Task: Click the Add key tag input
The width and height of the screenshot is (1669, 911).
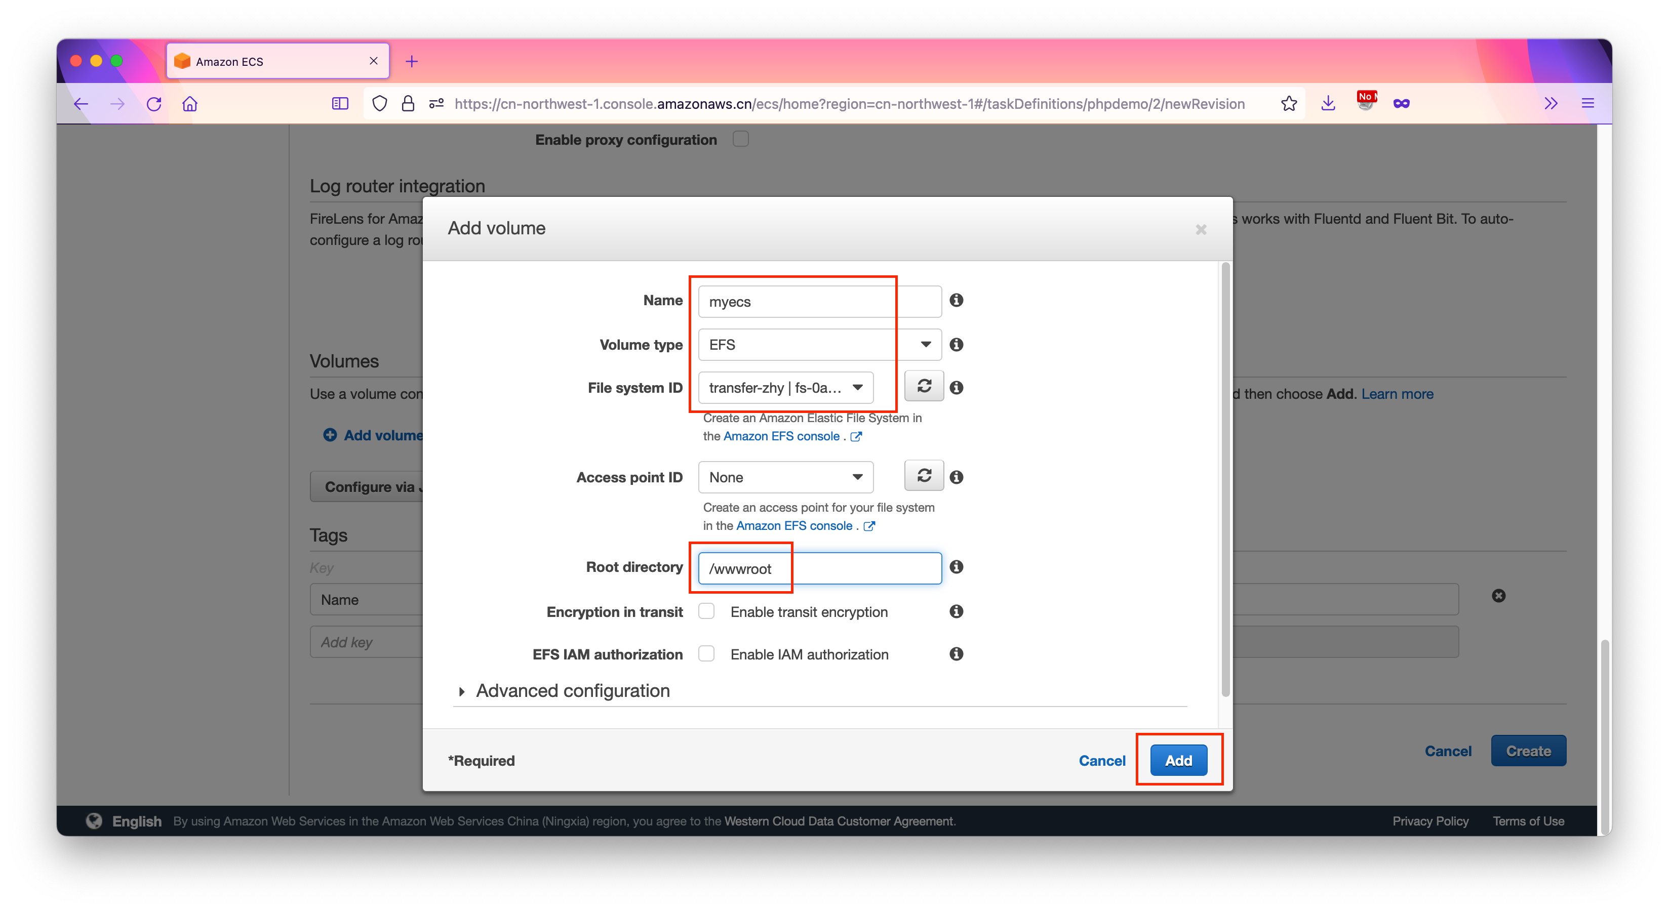Action: click(367, 642)
